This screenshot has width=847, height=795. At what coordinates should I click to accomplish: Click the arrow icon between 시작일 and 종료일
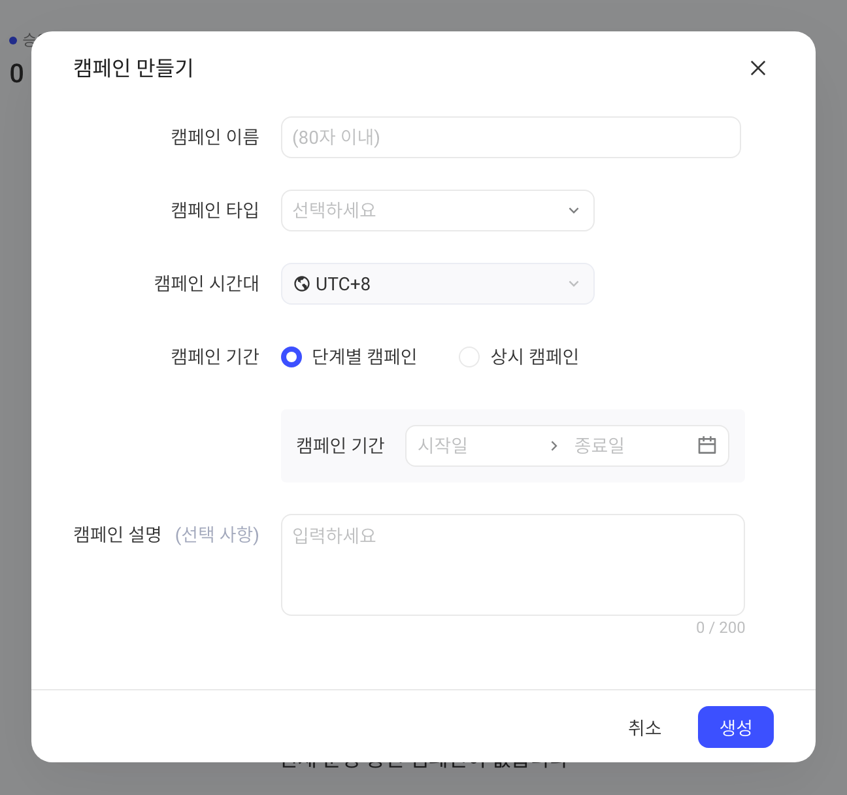[554, 446]
